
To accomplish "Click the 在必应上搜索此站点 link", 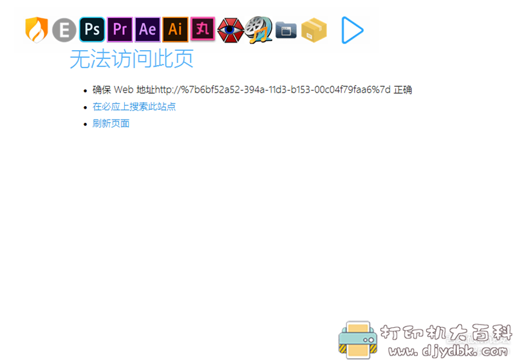I will coord(134,107).
